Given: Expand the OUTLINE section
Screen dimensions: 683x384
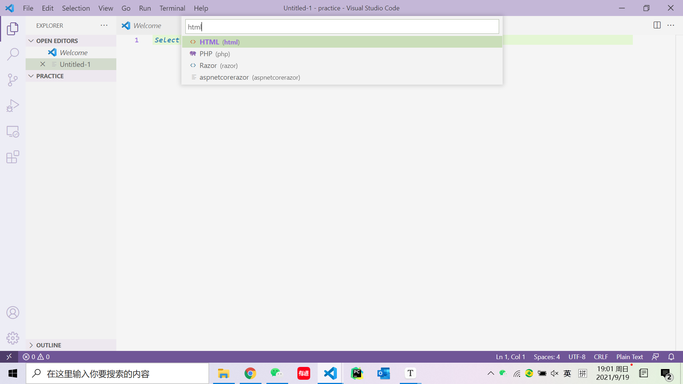Looking at the screenshot, I should click(48, 345).
